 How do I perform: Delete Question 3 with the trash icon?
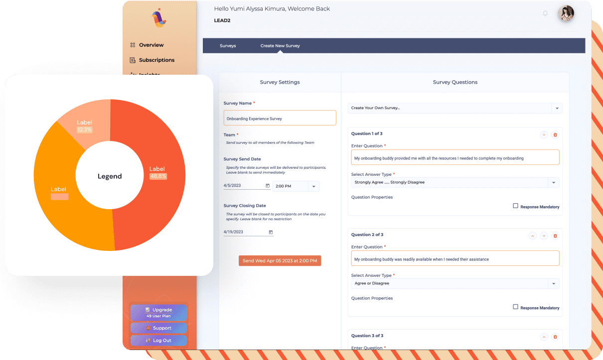click(x=555, y=337)
